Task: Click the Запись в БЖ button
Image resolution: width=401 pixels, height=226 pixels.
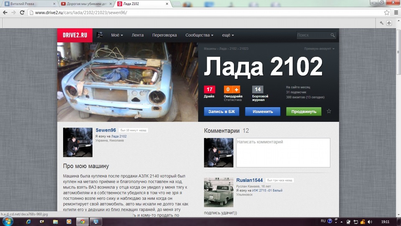Action: coord(221,111)
